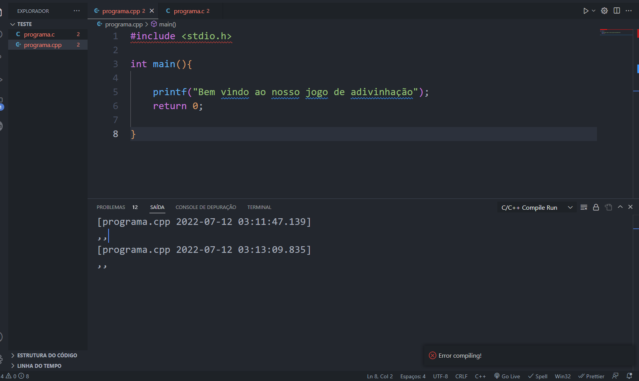This screenshot has height=381, width=639.
Task: Open run options dropdown arrow
Action: [x=593, y=11]
